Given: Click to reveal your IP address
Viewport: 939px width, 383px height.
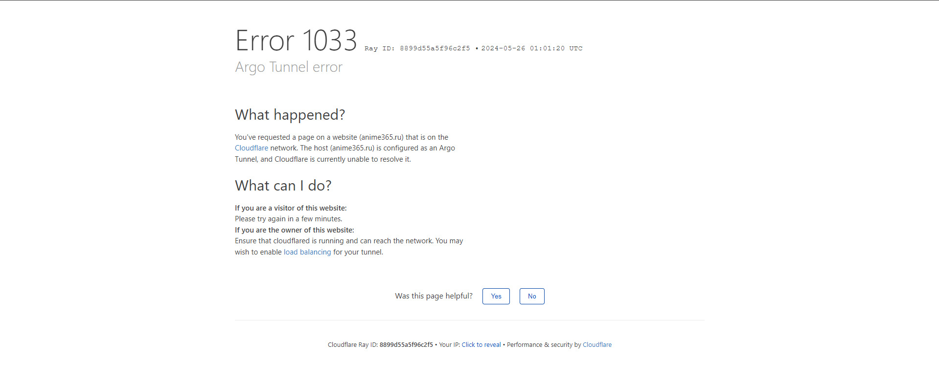Looking at the screenshot, I should click(x=481, y=344).
